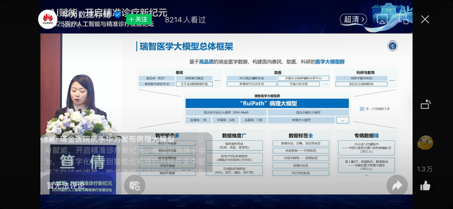Tap the 体检报告解读 box
Image resolution: width=453 pixels, height=209 pixels.
[194, 78]
